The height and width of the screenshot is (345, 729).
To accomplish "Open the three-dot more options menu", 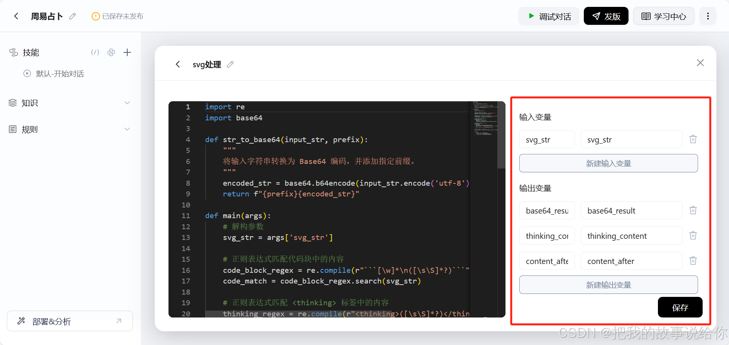I will click(708, 16).
